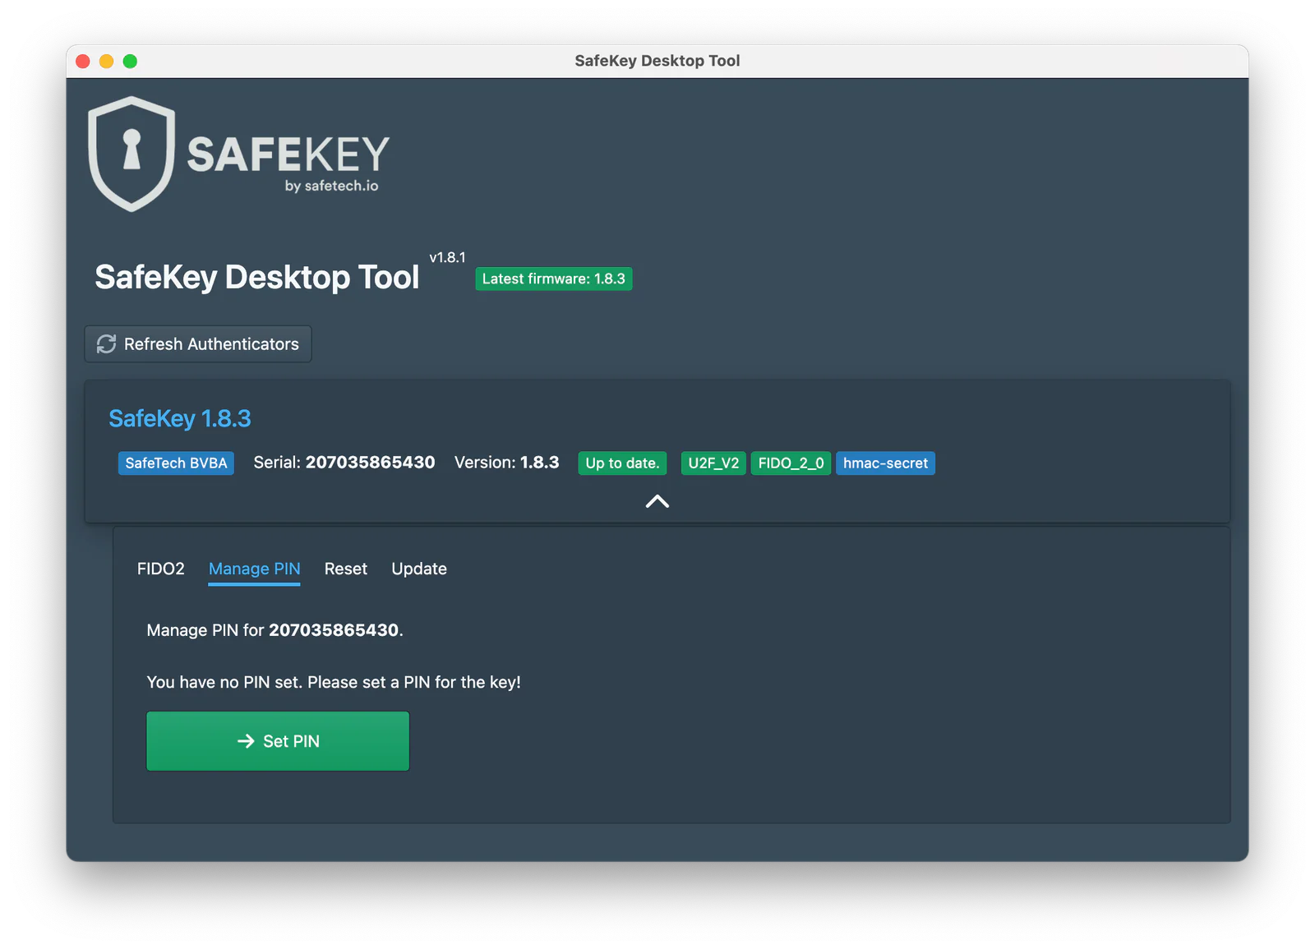Click Version: 1.8.3 text
Viewport: 1315px width, 949px height.
(507, 463)
